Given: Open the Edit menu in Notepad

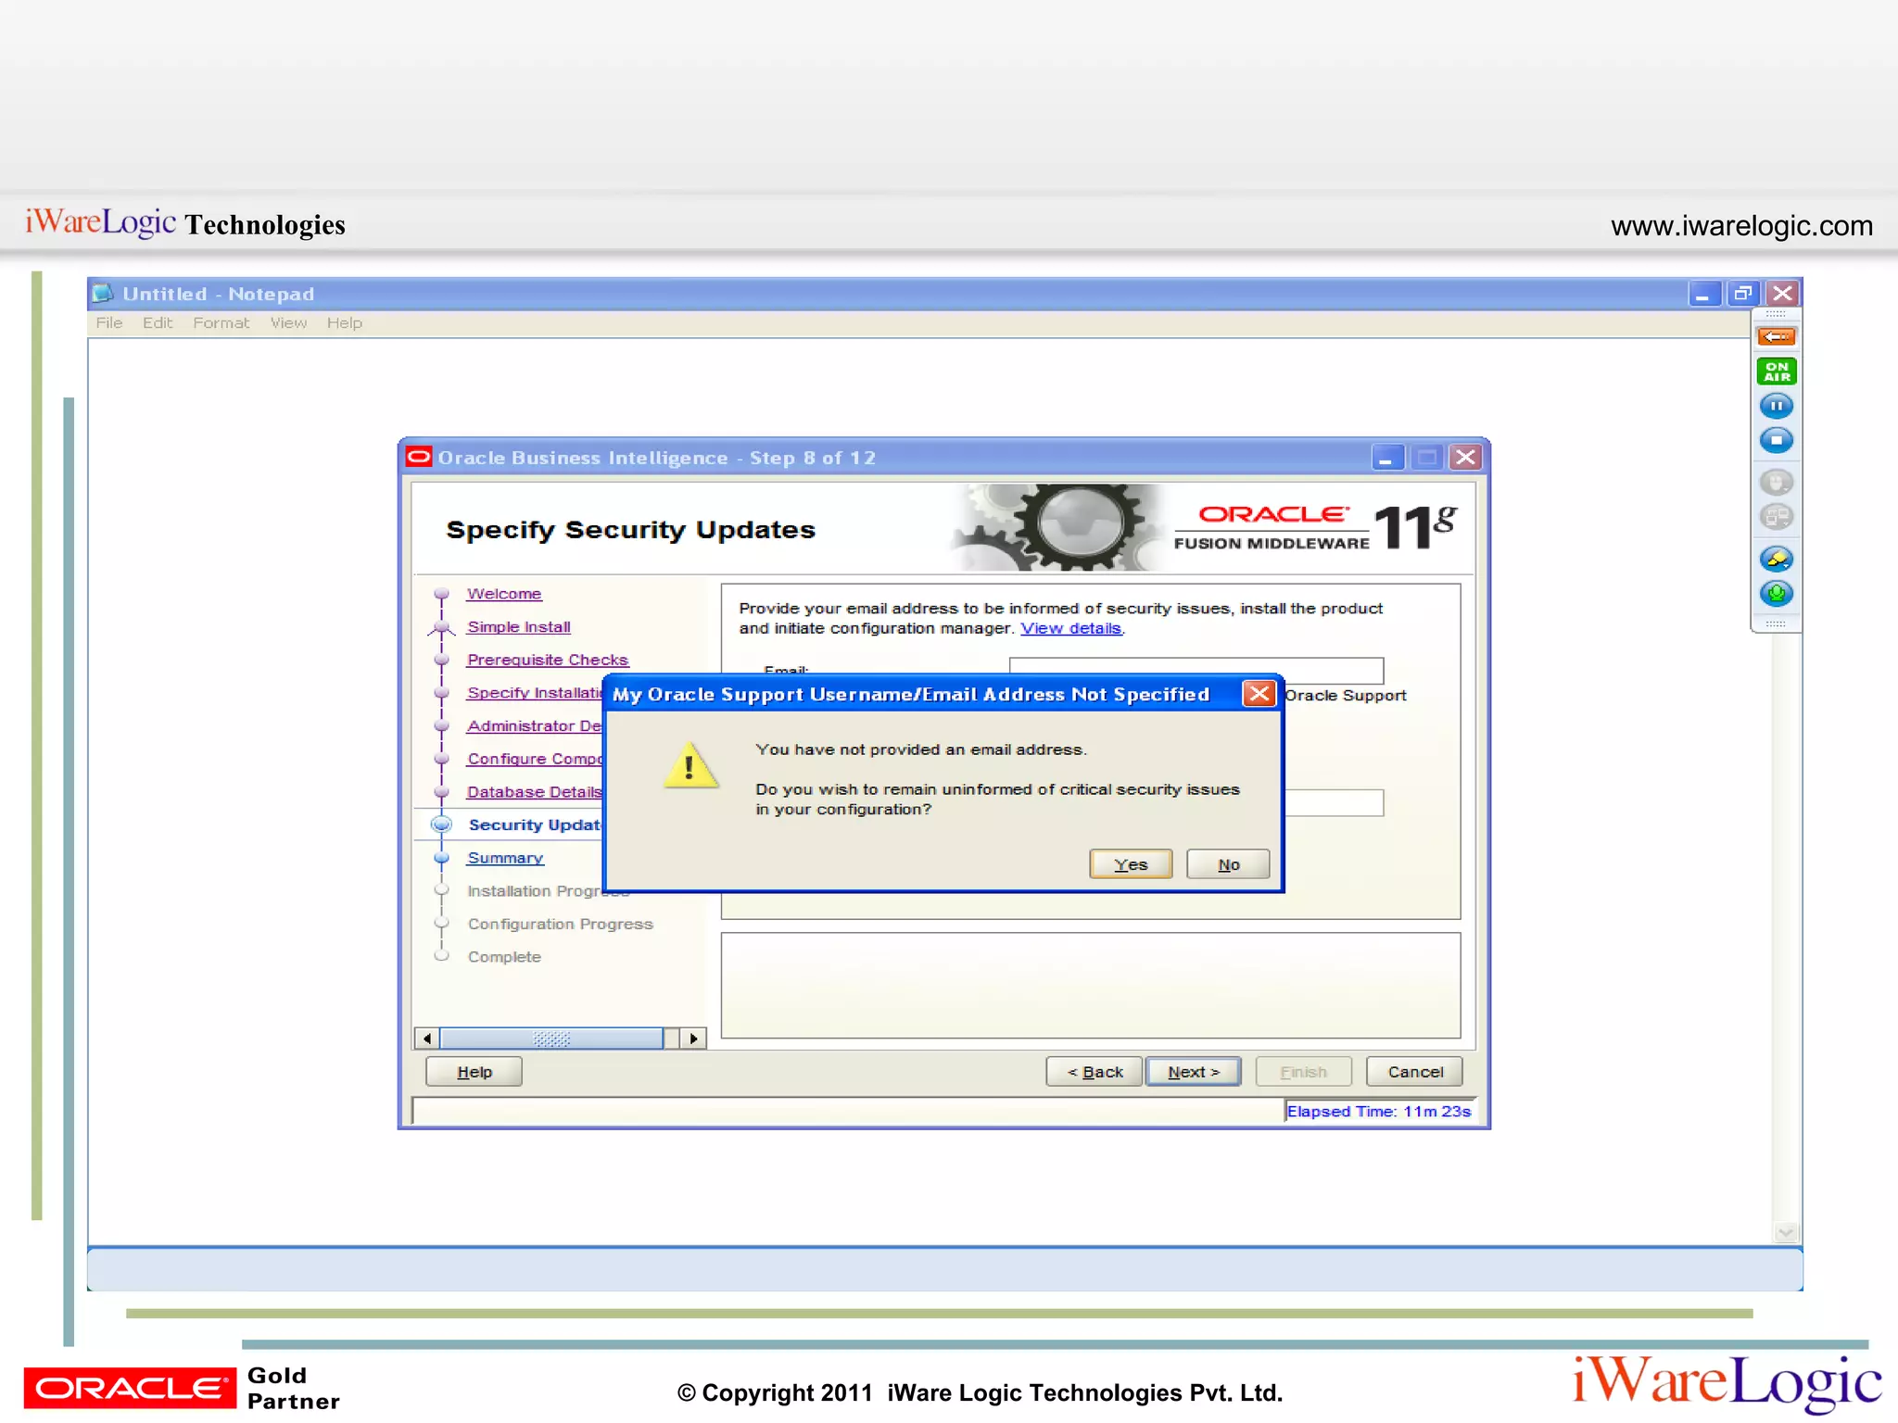Looking at the screenshot, I should pyautogui.click(x=157, y=322).
